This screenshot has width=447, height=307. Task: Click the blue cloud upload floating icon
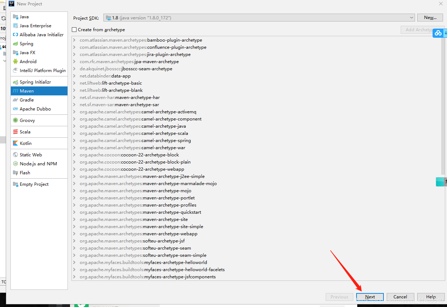click(x=438, y=33)
